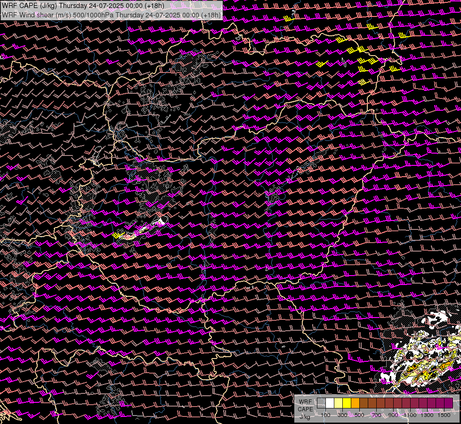
Task: Click the 100 legend label
Action: [x=325, y=415]
